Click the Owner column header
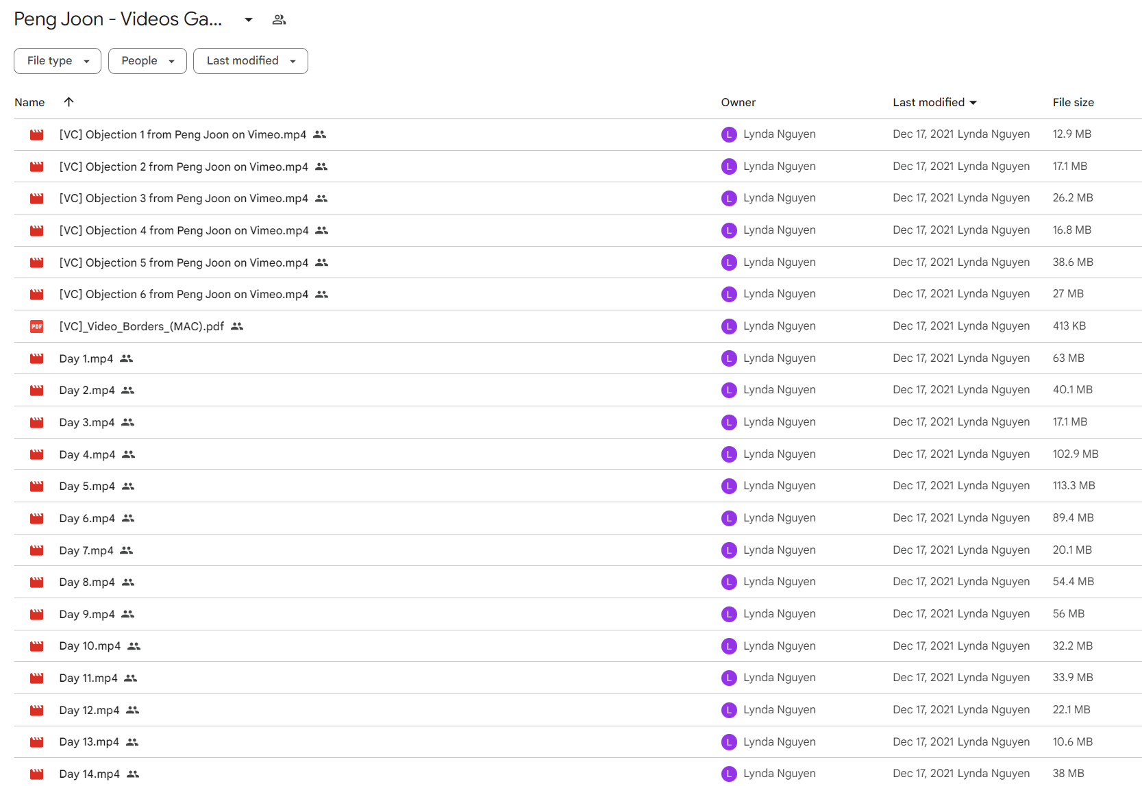Viewport: 1142px width, 786px height. pos(738,102)
